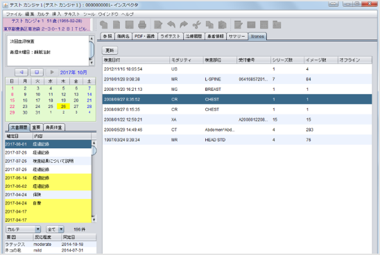This screenshot has width=380, height=255.
Task: Click the edit document pencil icon before undo
Action: tap(158, 25)
